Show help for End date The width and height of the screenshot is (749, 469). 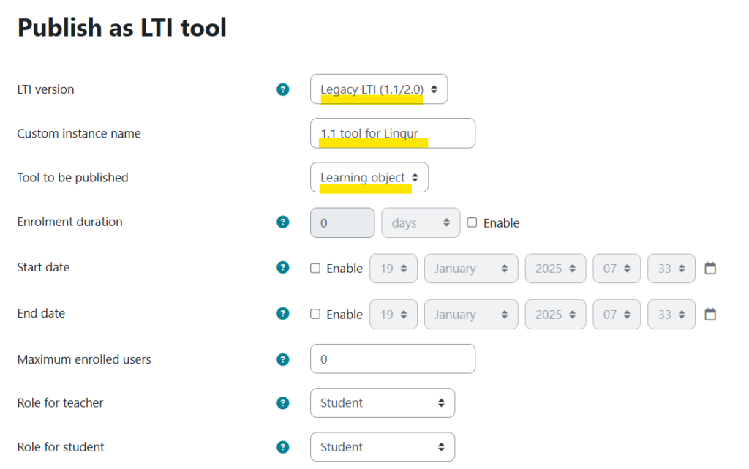[x=283, y=314]
